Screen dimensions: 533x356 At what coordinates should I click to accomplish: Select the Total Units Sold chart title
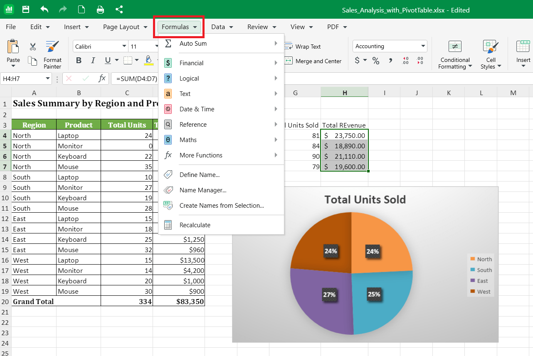pyautogui.click(x=365, y=199)
